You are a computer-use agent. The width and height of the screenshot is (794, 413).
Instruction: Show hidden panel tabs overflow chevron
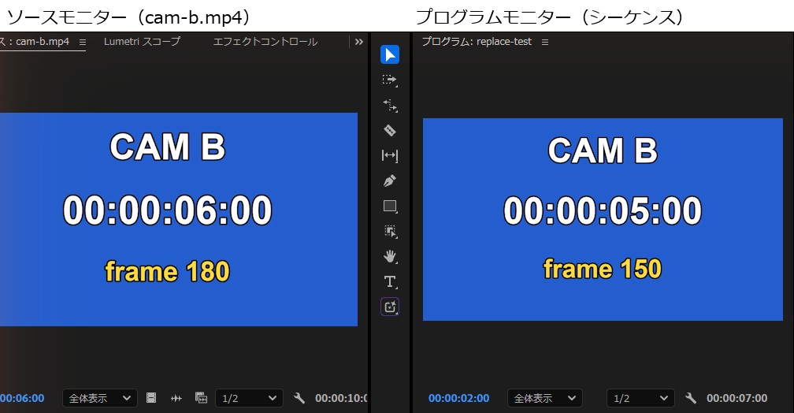359,42
